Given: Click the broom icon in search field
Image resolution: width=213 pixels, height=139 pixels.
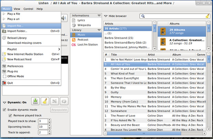Looking at the screenshot, I should coord(208,16).
